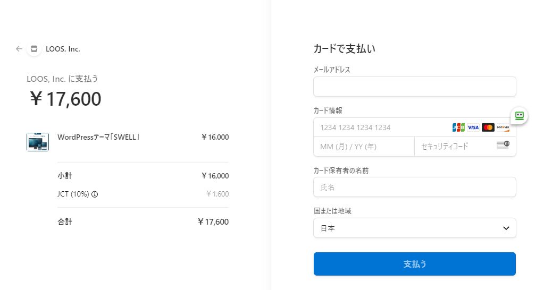Click the Mastercard logo
The image size is (544, 290).
tap(488, 127)
